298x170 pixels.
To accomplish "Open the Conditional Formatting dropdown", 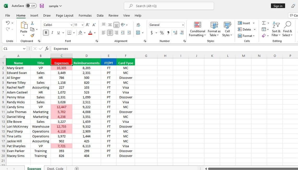I will pos(197,29).
